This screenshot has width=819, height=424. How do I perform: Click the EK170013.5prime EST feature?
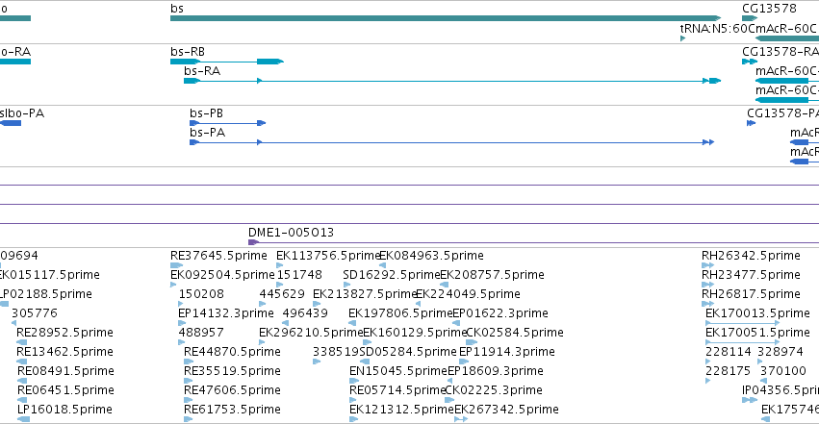[x=742, y=323]
